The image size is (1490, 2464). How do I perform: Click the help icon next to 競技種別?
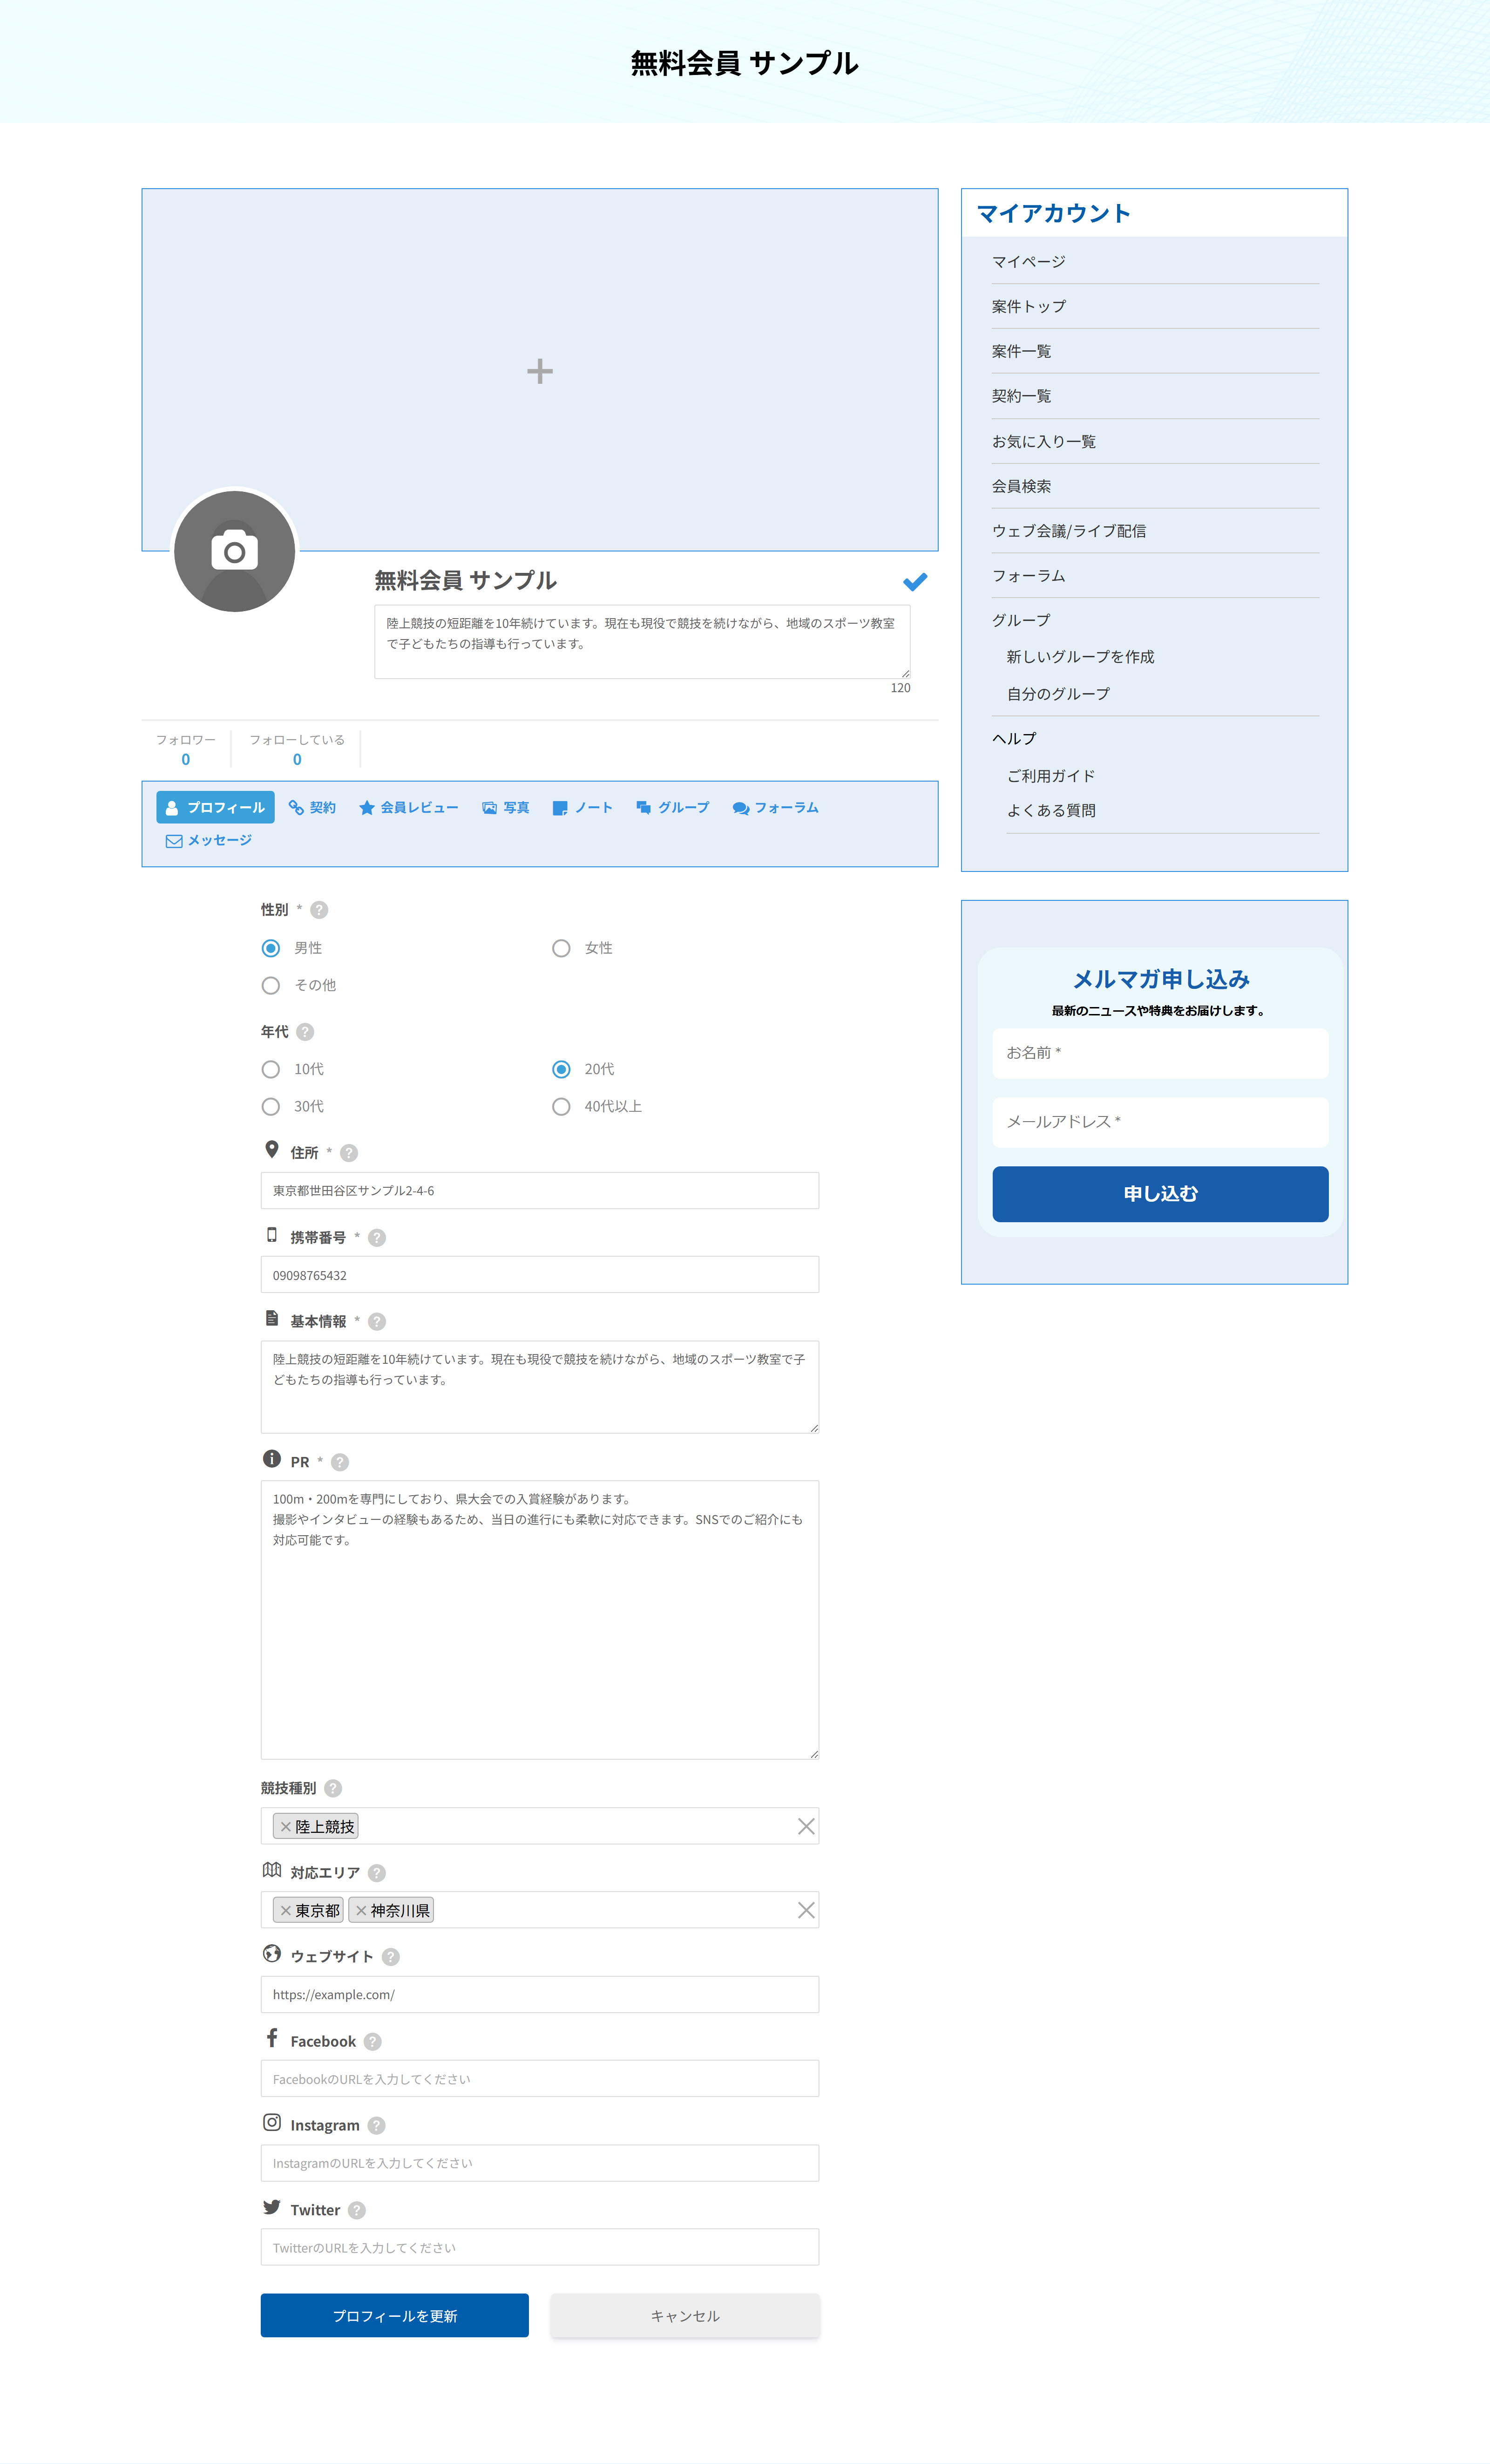333,1788
